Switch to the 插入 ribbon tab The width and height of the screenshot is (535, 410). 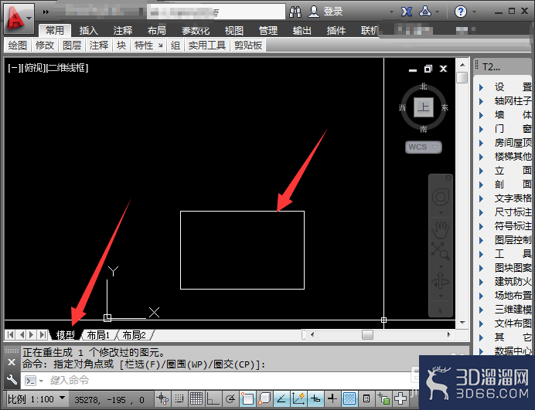click(89, 31)
